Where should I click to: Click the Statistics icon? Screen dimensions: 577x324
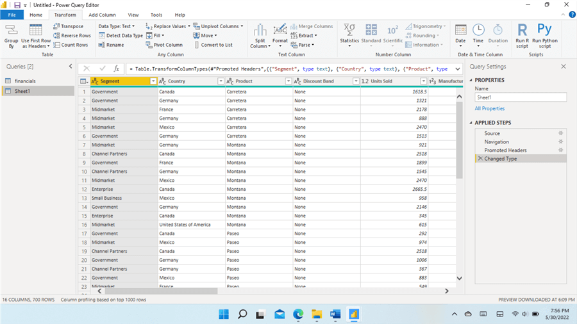click(x=349, y=36)
